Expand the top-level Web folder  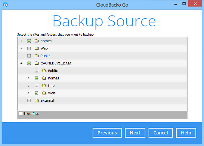tap(21, 49)
